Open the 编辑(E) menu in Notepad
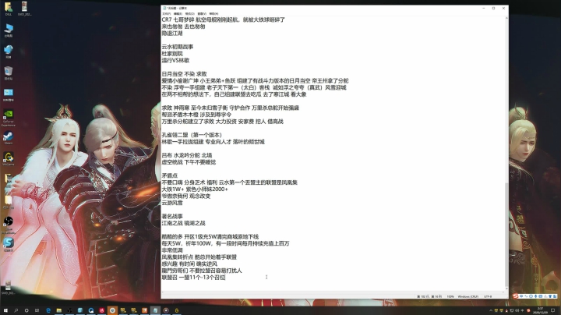 point(178,13)
